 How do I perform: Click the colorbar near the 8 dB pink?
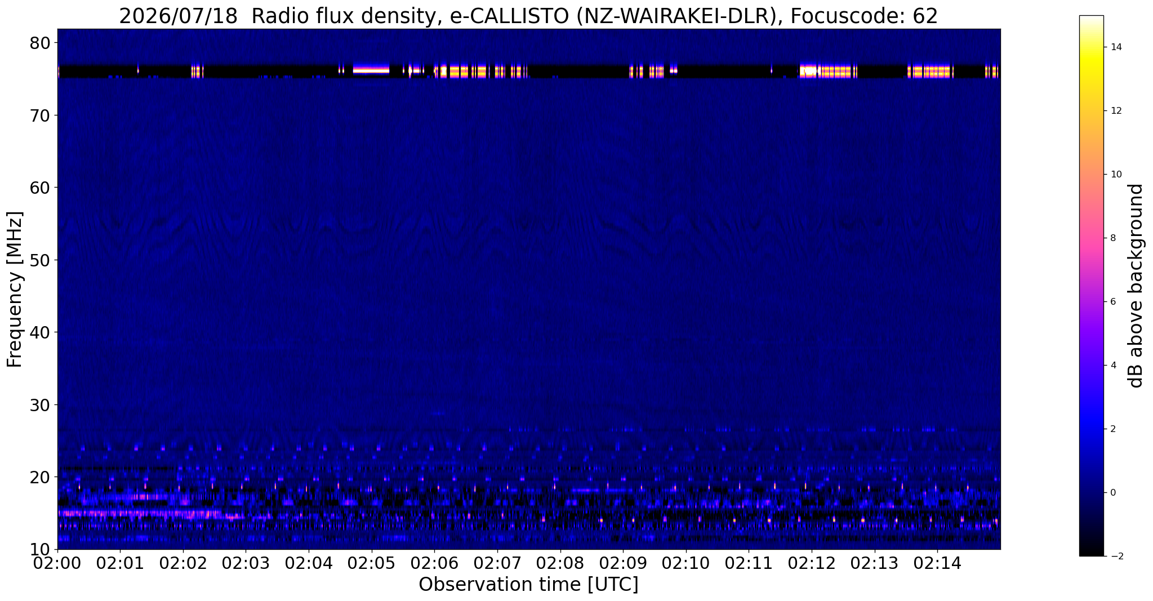[x=1091, y=238]
